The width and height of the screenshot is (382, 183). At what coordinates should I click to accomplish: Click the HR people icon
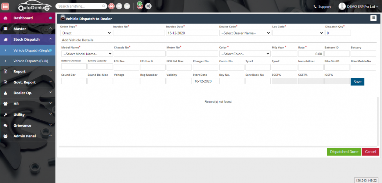(x=6, y=104)
